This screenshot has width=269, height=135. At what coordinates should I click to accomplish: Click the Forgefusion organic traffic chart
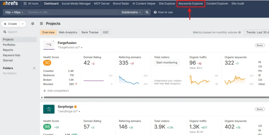pos(199,80)
